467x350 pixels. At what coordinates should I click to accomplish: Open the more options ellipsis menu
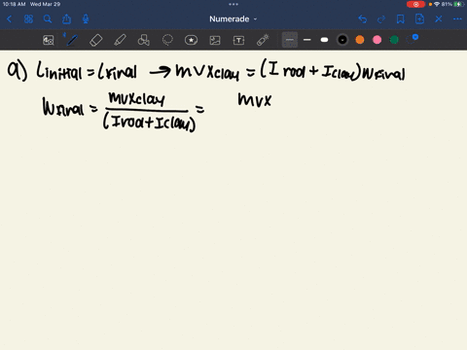coord(457,19)
